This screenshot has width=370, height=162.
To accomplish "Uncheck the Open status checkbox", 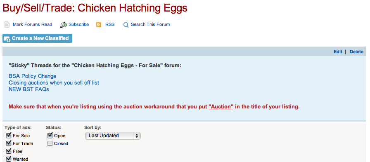I will pyautogui.click(x=50, y=135).
